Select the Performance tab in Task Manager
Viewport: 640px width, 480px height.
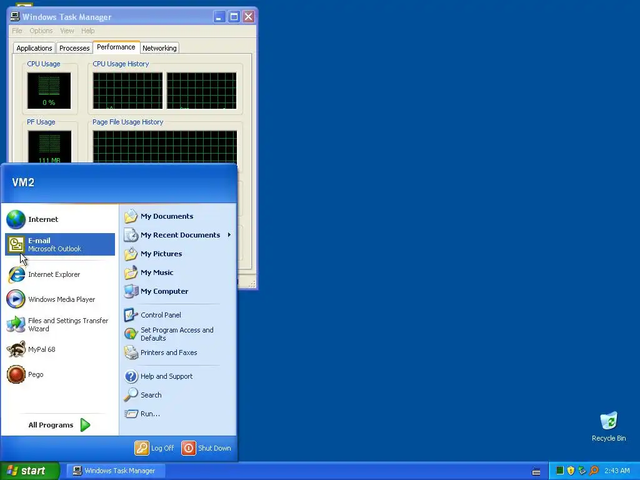pos(116,47)
